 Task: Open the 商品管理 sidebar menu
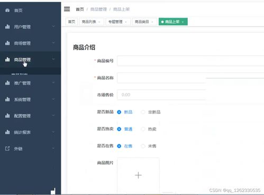30,60
